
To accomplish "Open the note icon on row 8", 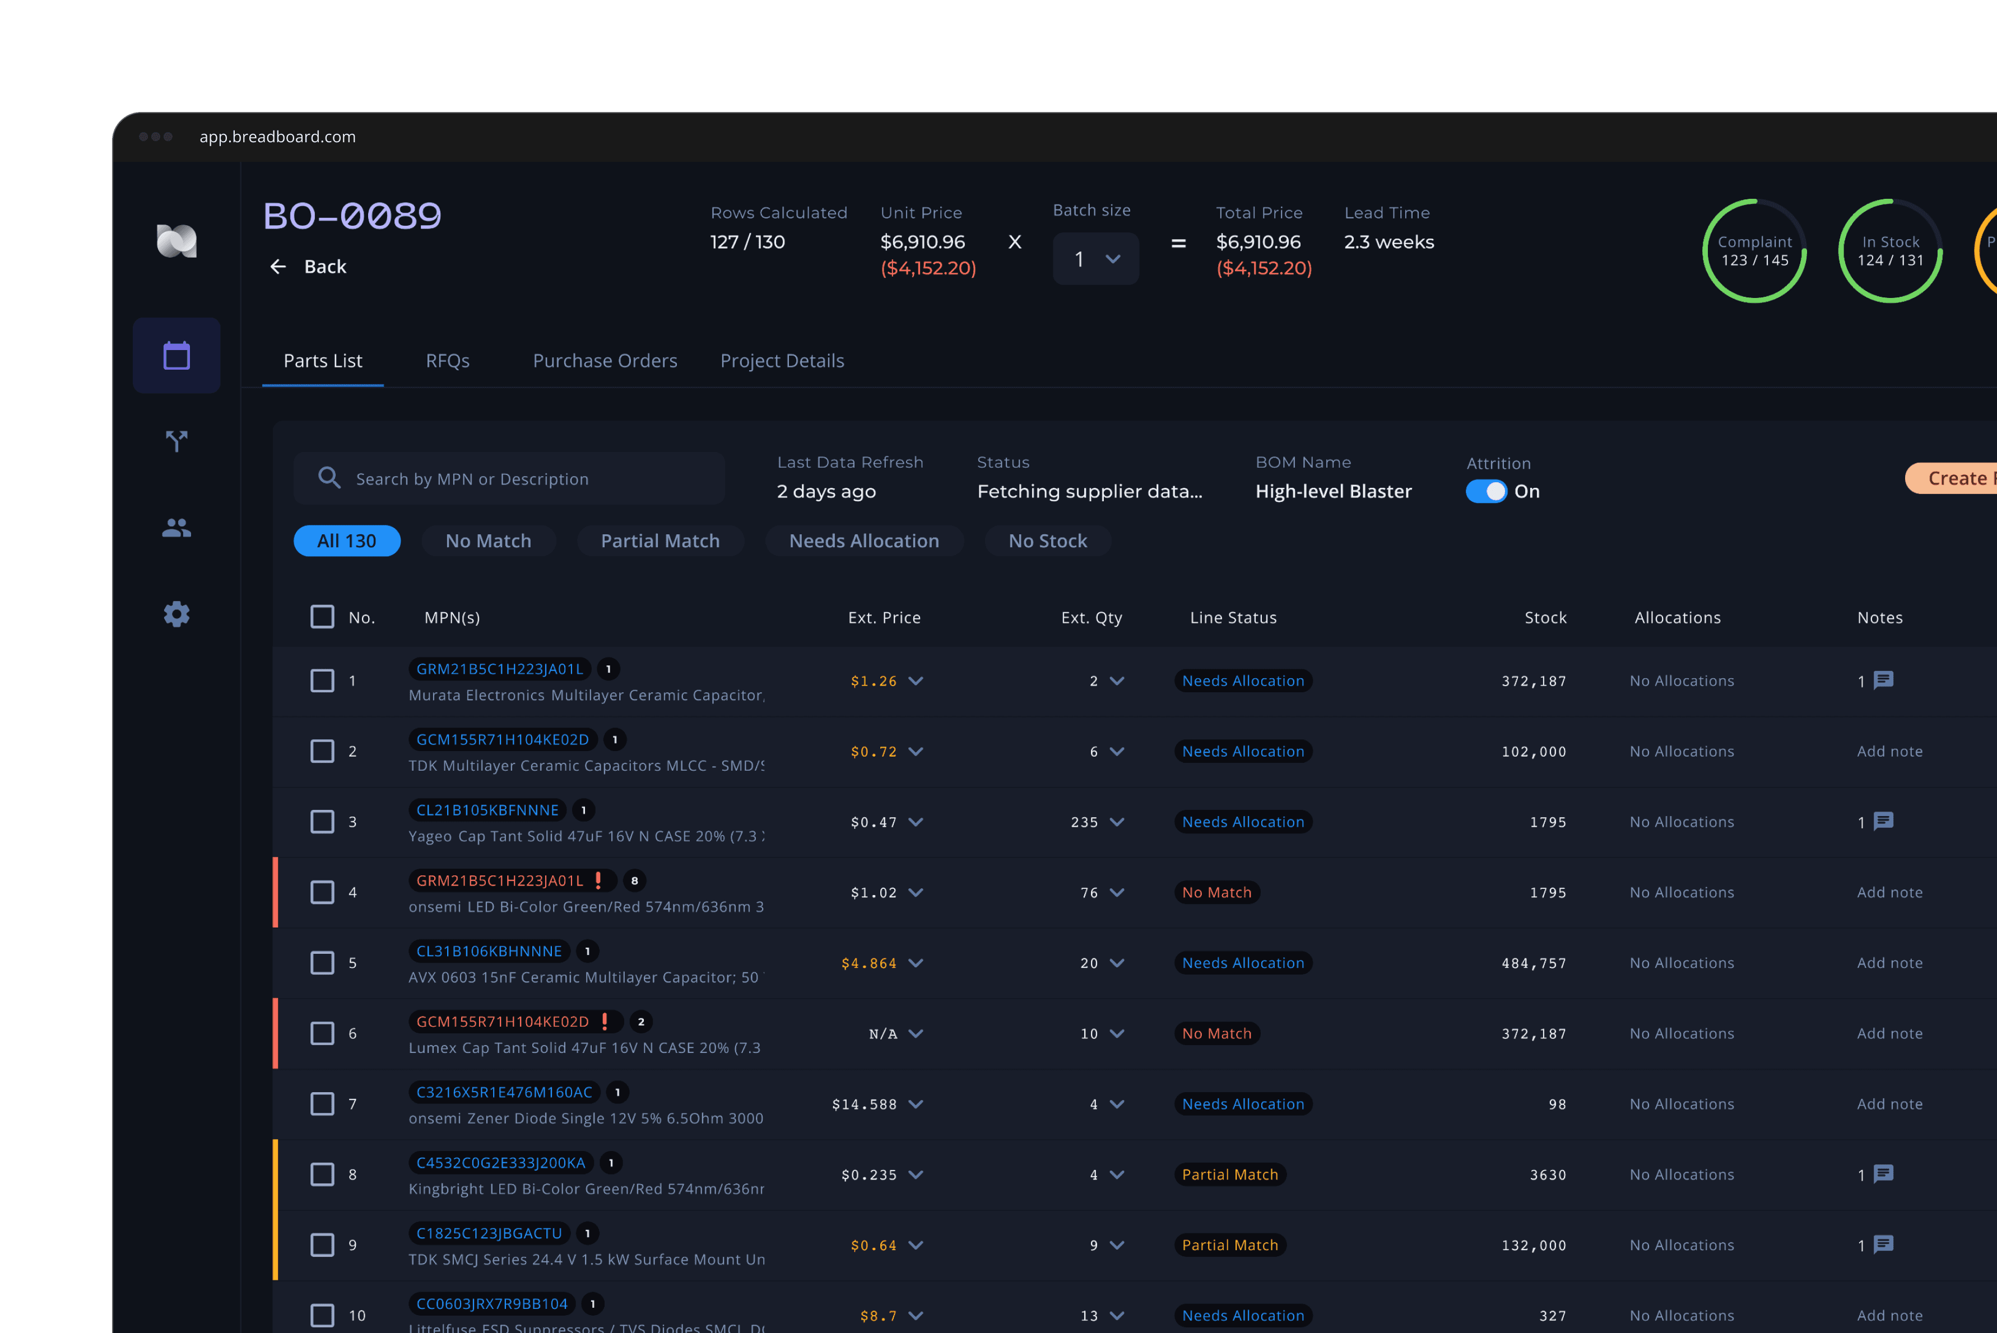I will click(1884, 1174).
